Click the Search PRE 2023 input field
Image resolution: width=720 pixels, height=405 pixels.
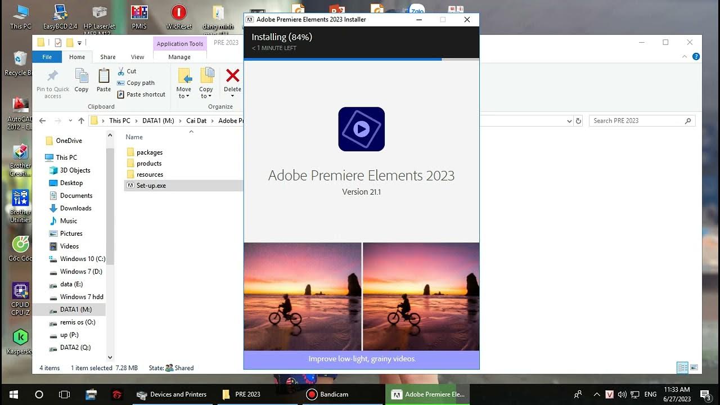[x=642, y=120]
